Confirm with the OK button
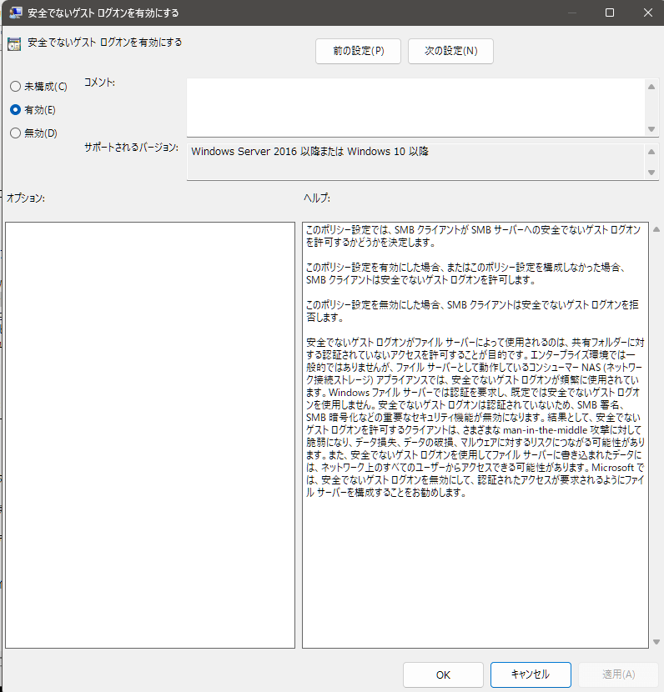The height and width of the screenshot is (692, 664). (x=443, y=674)
